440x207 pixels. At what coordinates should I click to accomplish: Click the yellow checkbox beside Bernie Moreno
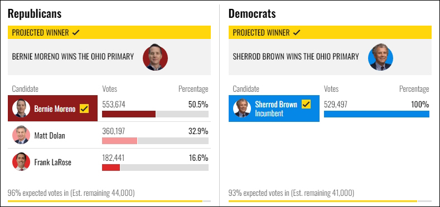84,109
